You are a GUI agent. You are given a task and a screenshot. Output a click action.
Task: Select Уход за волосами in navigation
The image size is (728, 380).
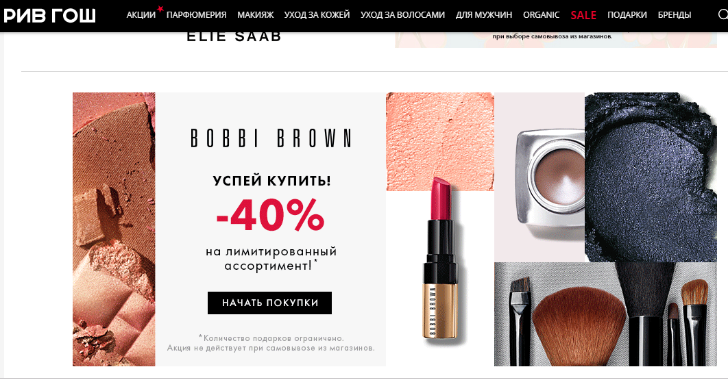click(402, 15)
